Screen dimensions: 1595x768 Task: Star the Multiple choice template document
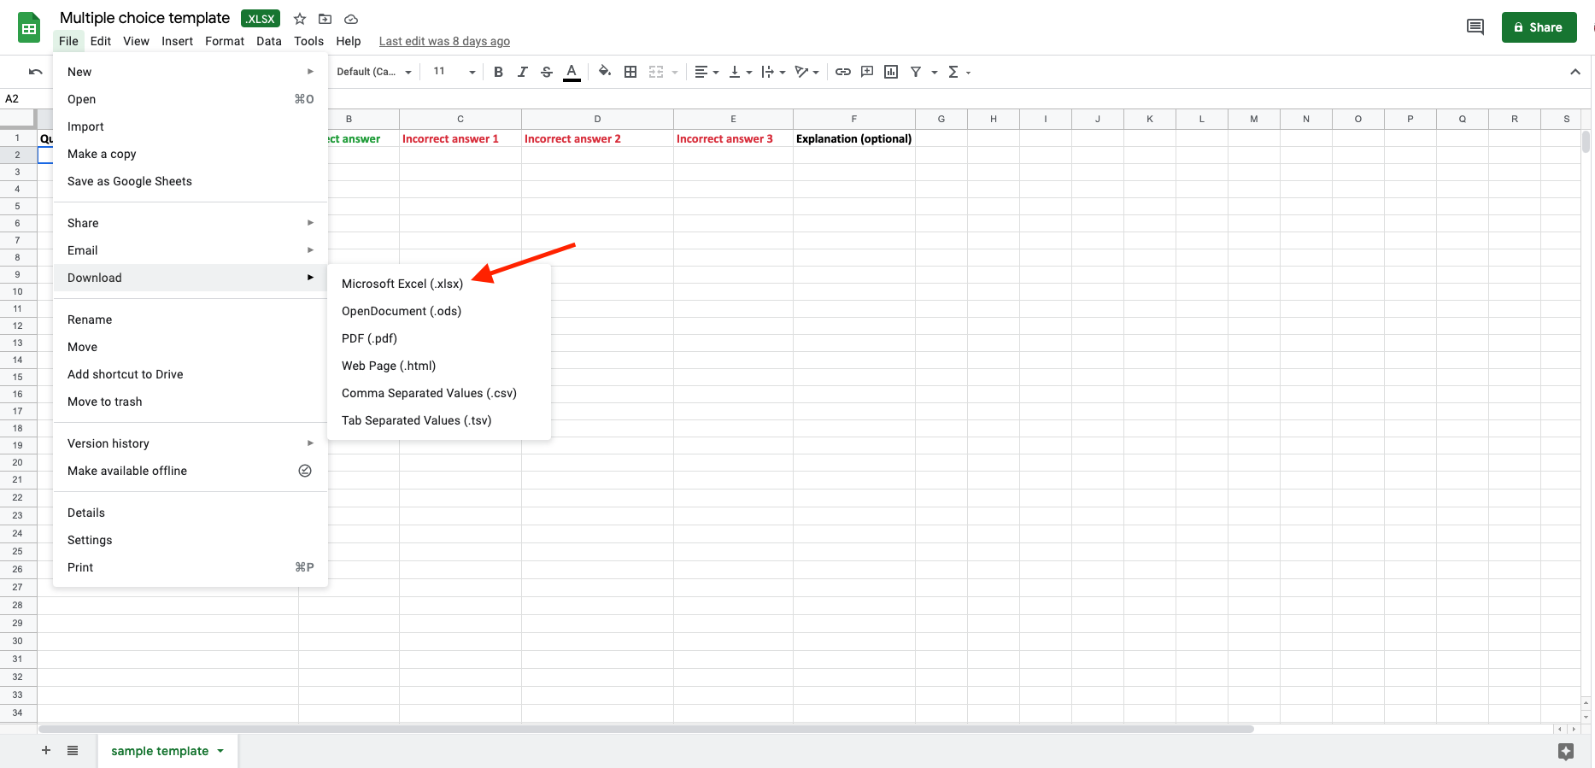(x=300, y=19)
